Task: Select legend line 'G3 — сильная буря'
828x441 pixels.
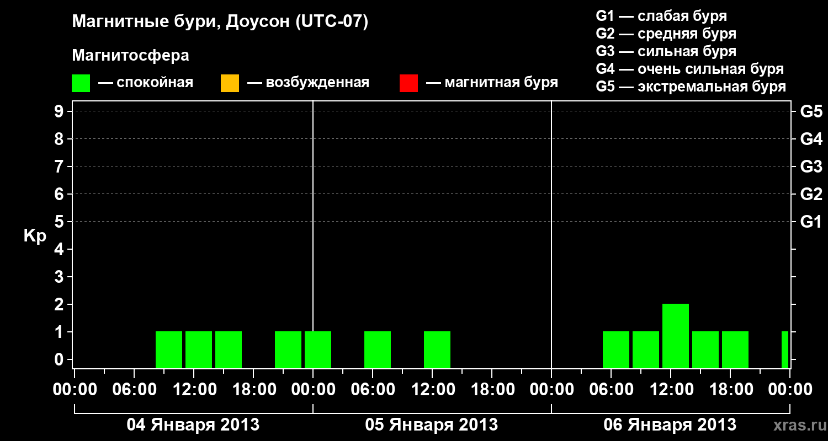Action: point(666,51)
